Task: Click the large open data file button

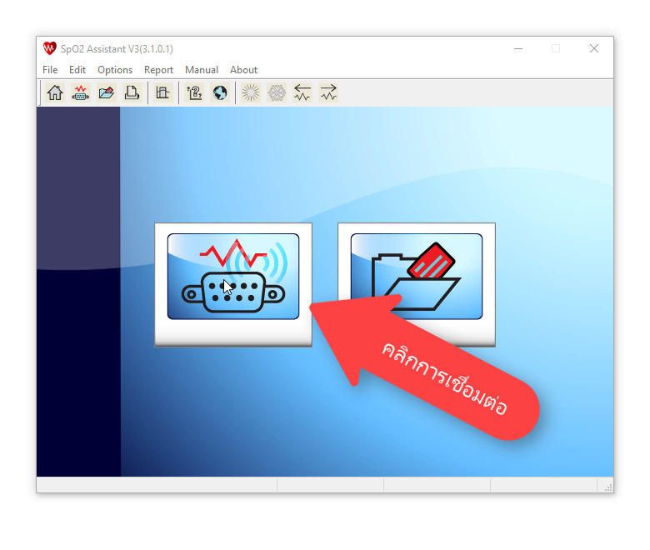Action: (417, 285)
